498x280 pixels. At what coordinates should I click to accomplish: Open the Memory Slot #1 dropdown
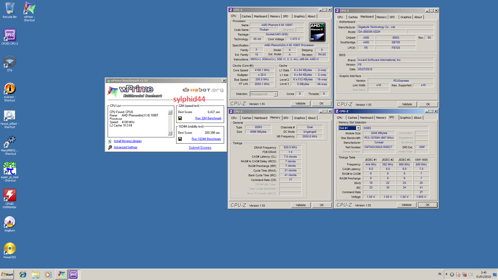coord(358,128)
